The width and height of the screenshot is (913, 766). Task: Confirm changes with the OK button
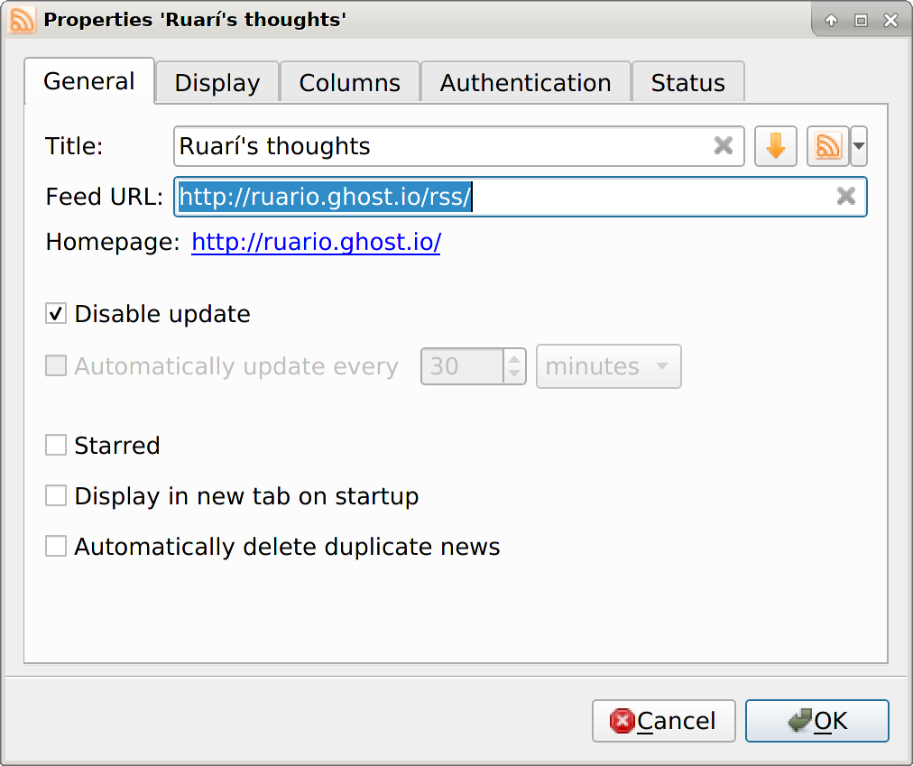(x=816, y=720)
